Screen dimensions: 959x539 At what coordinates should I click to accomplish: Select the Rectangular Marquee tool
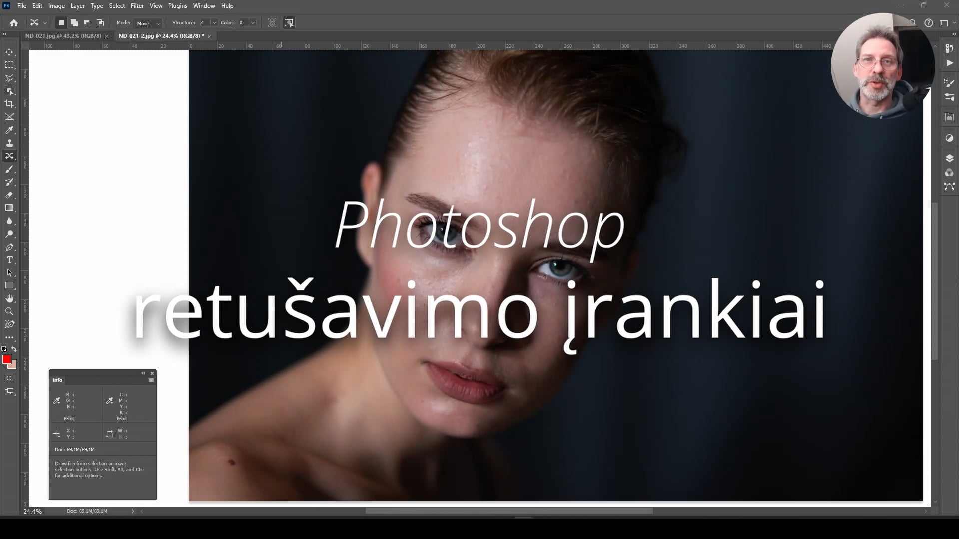[x=9, y=65]
